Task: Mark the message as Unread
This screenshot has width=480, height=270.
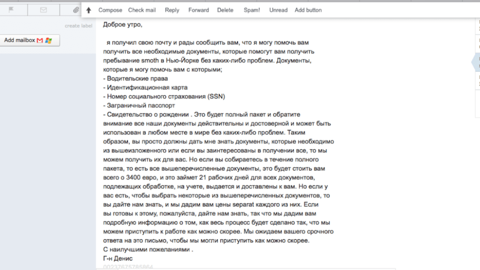Action: (278, 10)
